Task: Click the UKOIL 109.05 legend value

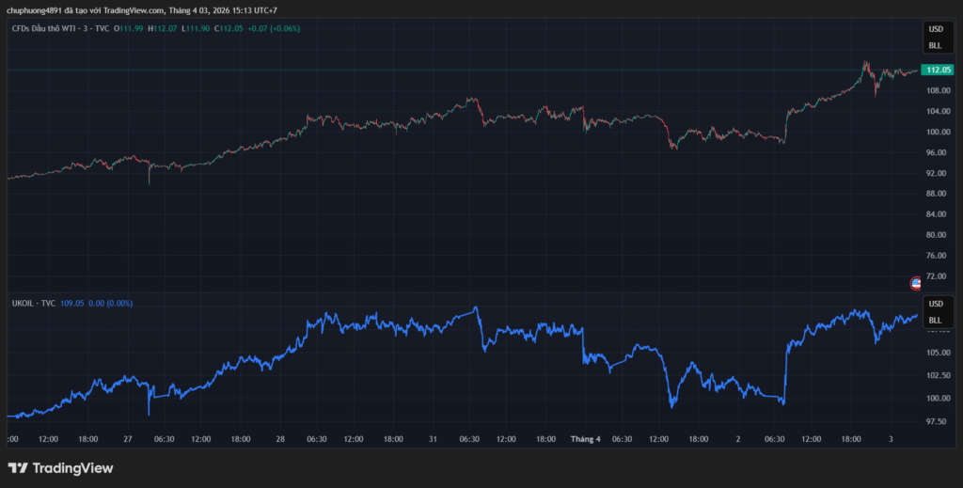Action: click(71, 304)
